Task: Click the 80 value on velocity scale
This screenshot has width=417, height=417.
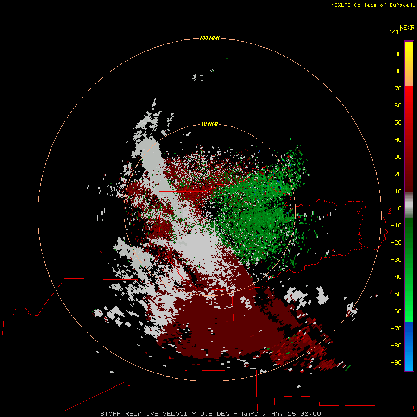Action: point(398,71)
